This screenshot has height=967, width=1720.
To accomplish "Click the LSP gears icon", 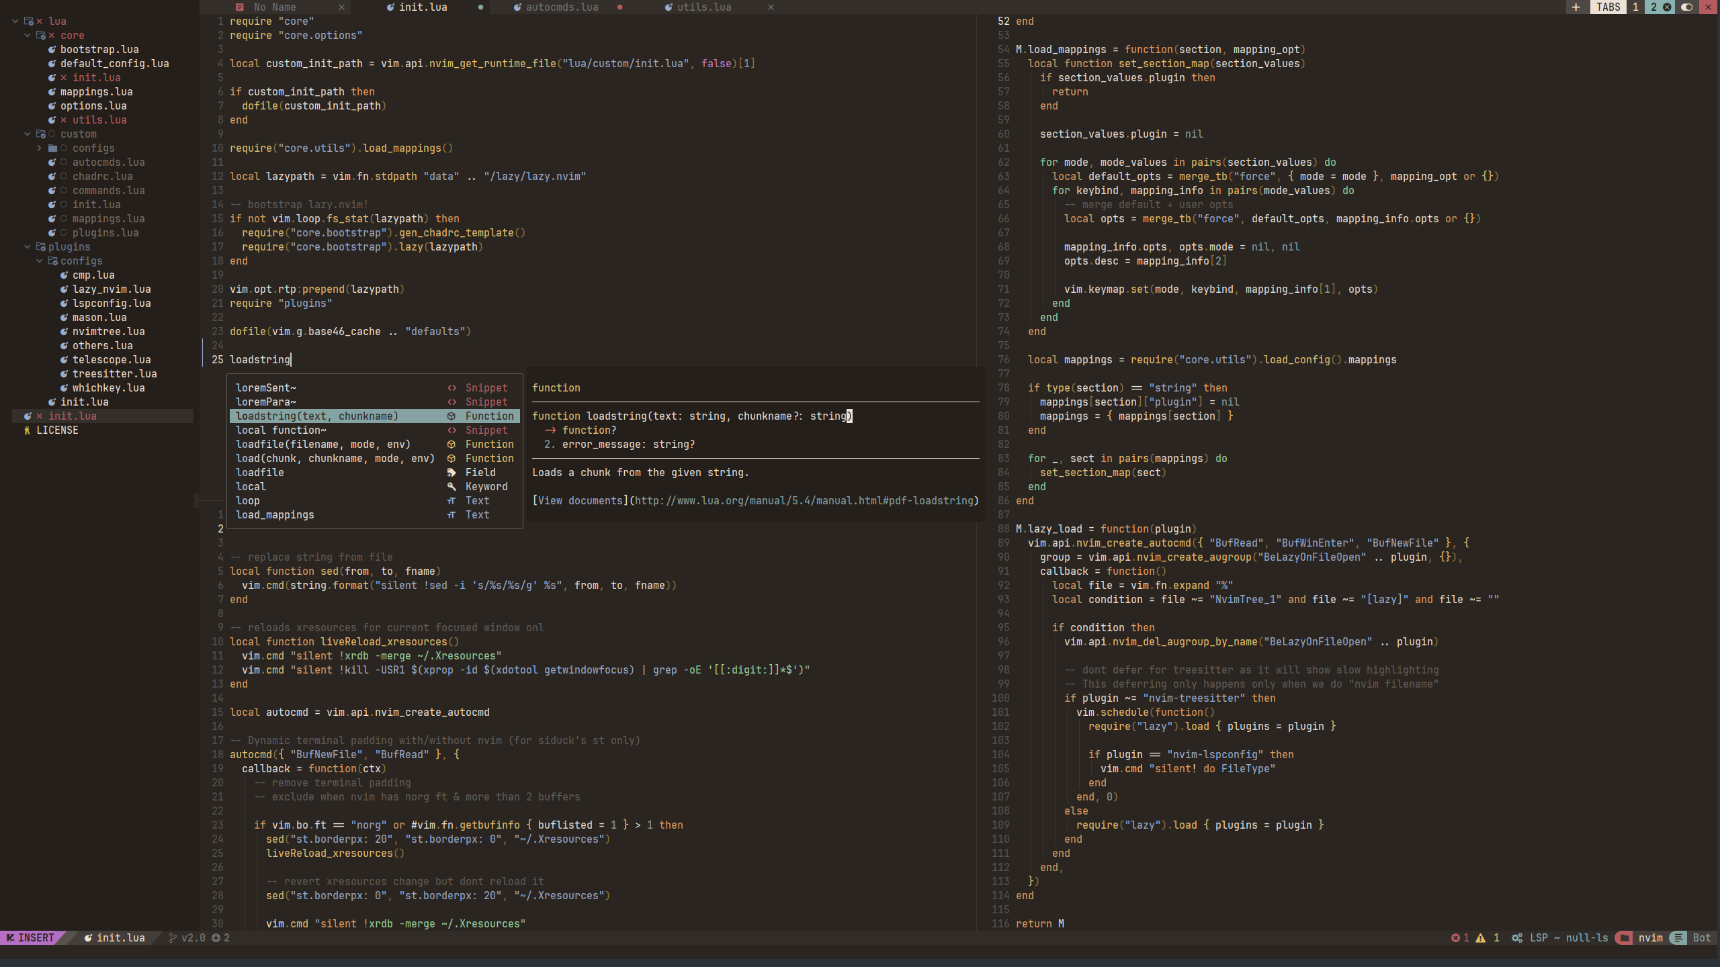I will click(1517, 937).
